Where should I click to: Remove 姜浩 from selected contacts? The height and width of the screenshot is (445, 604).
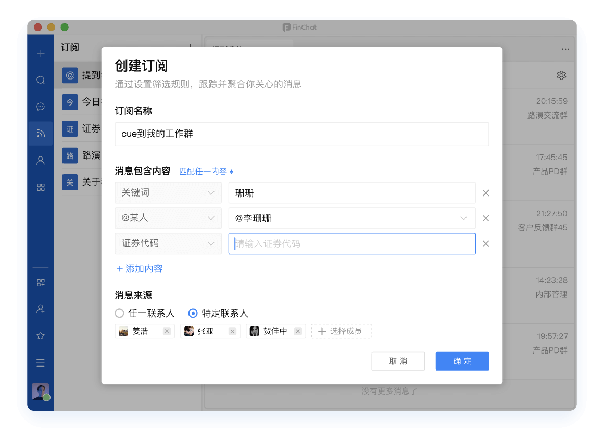[x=167, y=331]
